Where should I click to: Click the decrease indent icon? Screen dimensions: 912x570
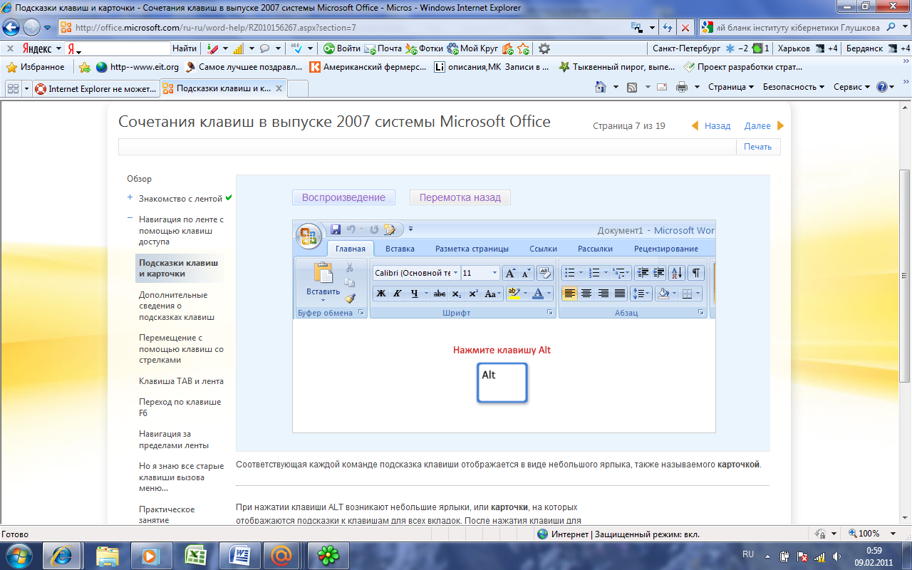click(x=643, y=273)
